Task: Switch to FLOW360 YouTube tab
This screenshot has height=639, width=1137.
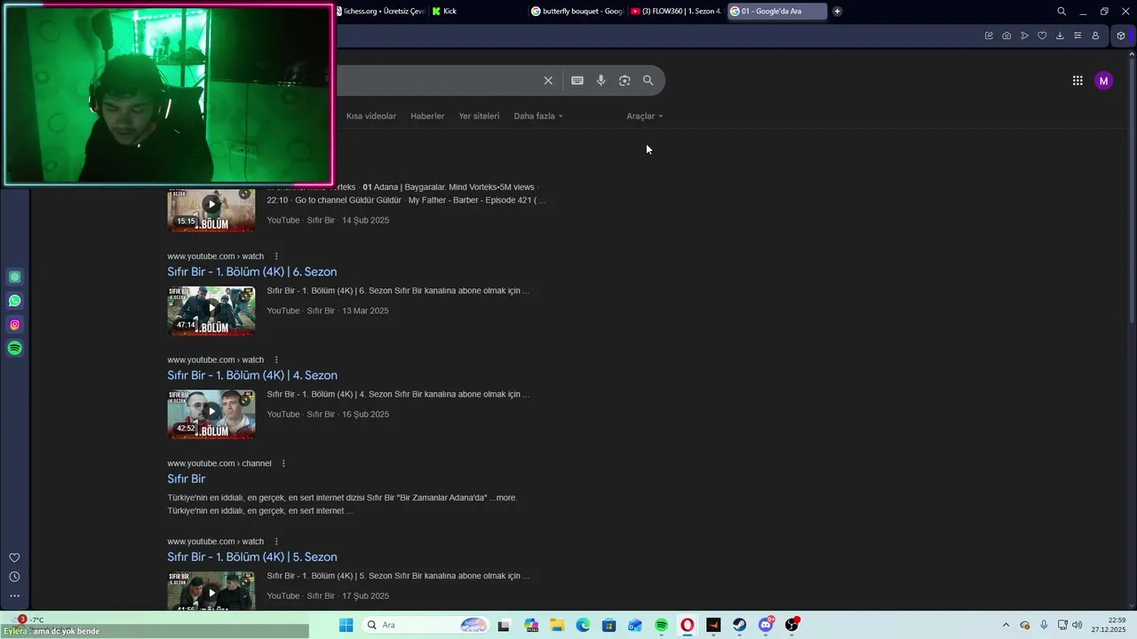Action: (x=676, y=12)
